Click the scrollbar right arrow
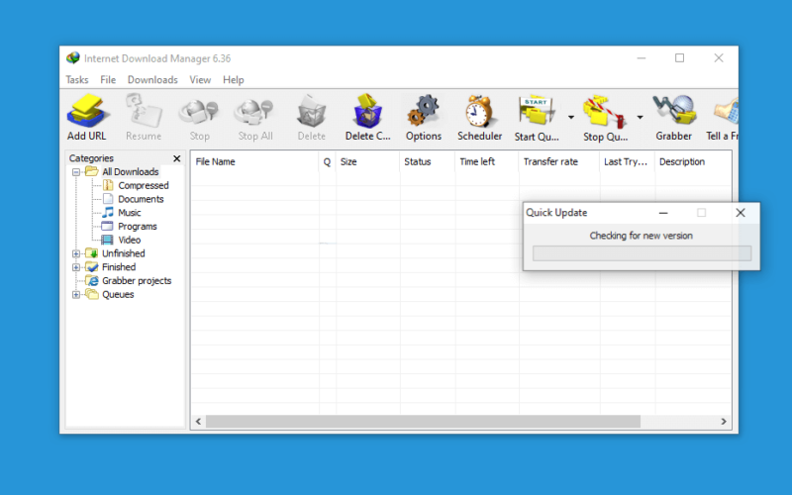The width and height of the screenshot is (792, 495). tap(724, 422)
